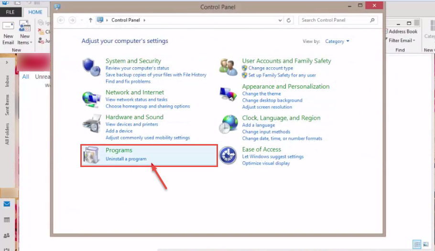
Task: Click the Clock, Language, and Region globe icon
Action: point(228,125)
